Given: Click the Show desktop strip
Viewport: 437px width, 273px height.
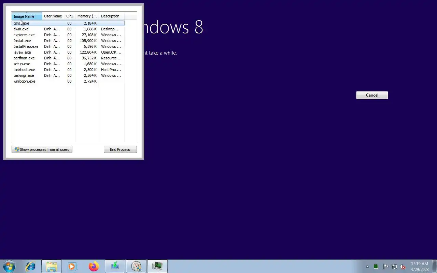Looking at the screenshot, I should coord(434,266).
